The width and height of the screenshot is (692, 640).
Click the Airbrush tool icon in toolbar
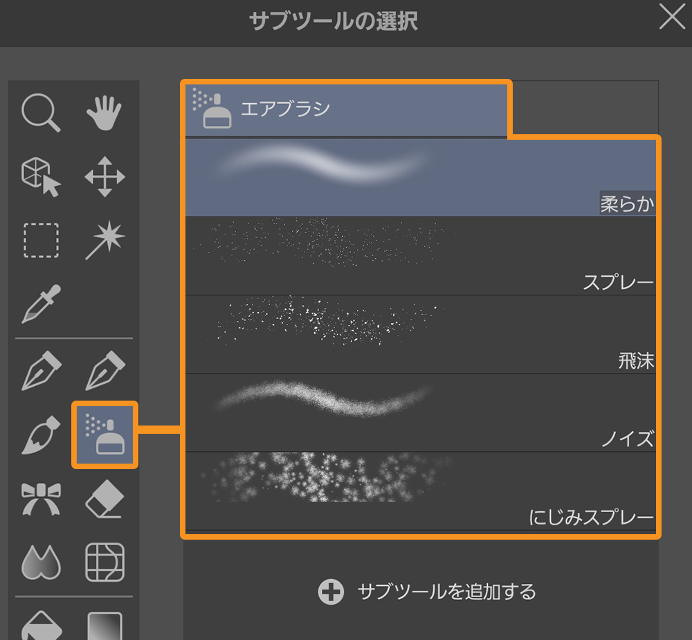[104, 435]
